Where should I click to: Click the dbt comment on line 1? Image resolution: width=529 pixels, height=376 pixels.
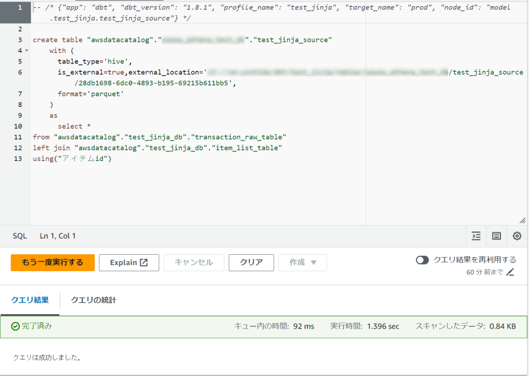coord(272,13)
